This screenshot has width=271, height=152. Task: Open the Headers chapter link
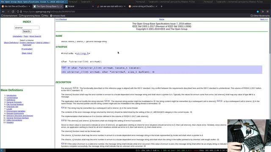pos(10,122)
